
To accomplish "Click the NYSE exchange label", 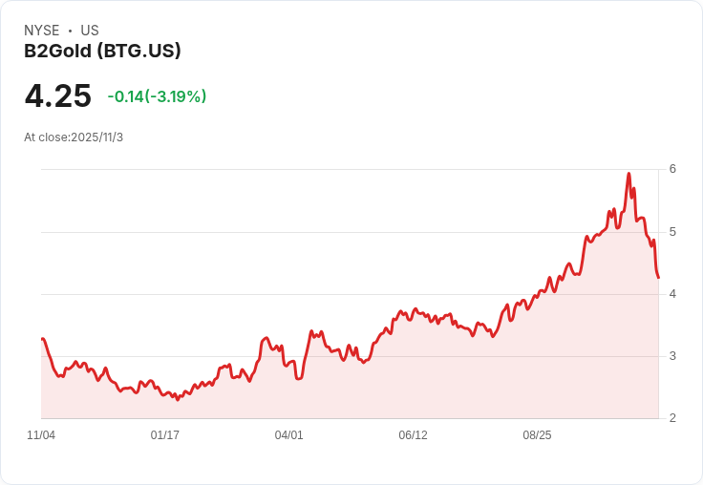I will [x=41, y=31].
